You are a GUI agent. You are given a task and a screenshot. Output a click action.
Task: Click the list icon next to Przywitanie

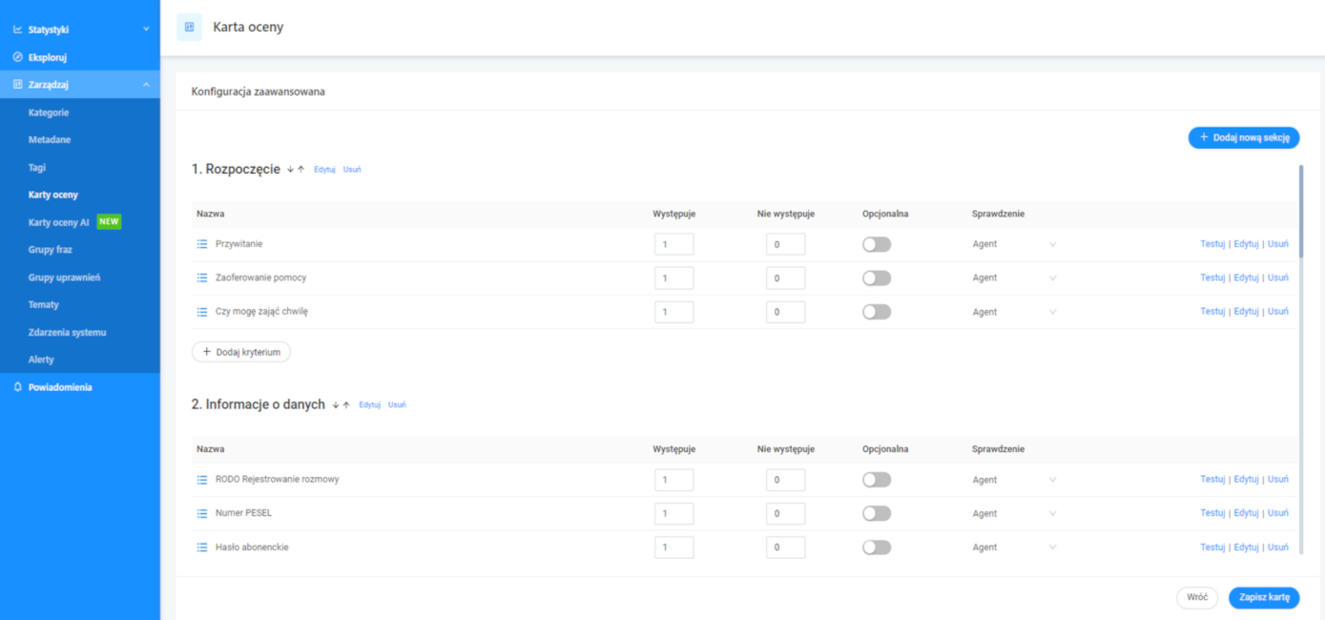(202, 244)
